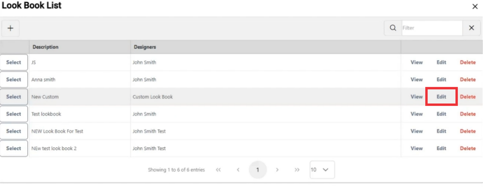Select the Test lookbook row
483x187 pixels.
pos(14,114)
